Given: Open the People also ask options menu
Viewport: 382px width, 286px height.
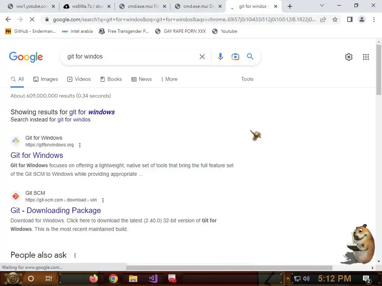Looking at the screenshot, I should 75,255.
